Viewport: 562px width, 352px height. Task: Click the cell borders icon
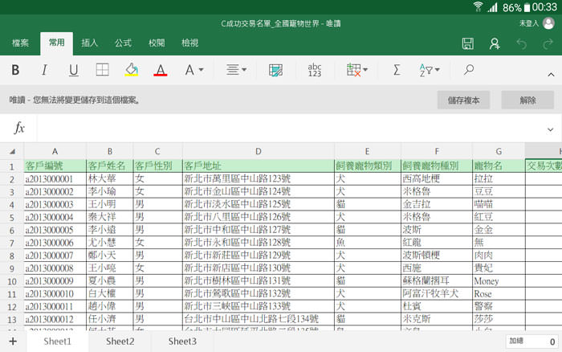103,71
